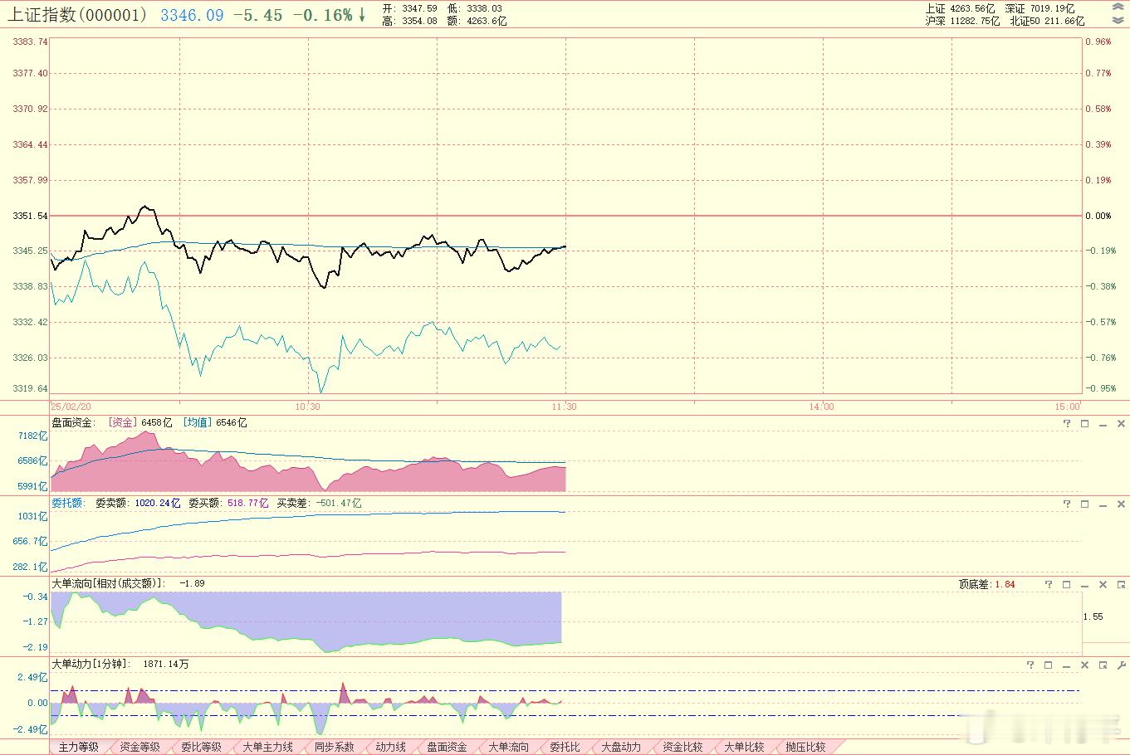Open help for the 委托额 panel
Viewport: 1130px width, 755px height.
tap(1067, 504)
